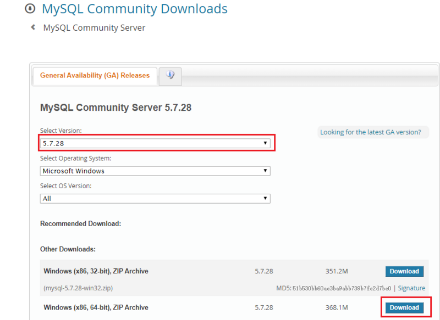The image size is (440, 320).
Task: Click the Other Downloads section label
Action: (x=68, y=249)
